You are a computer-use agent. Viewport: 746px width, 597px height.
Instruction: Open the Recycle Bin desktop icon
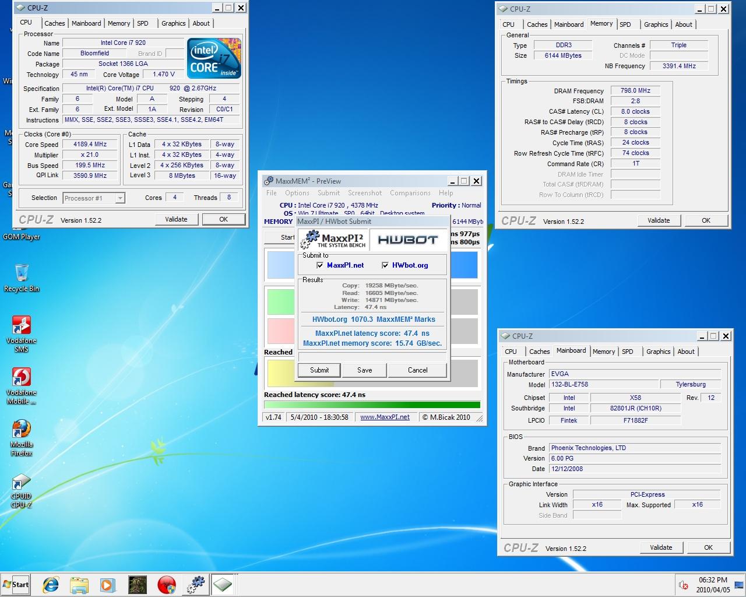click(22, 278)
